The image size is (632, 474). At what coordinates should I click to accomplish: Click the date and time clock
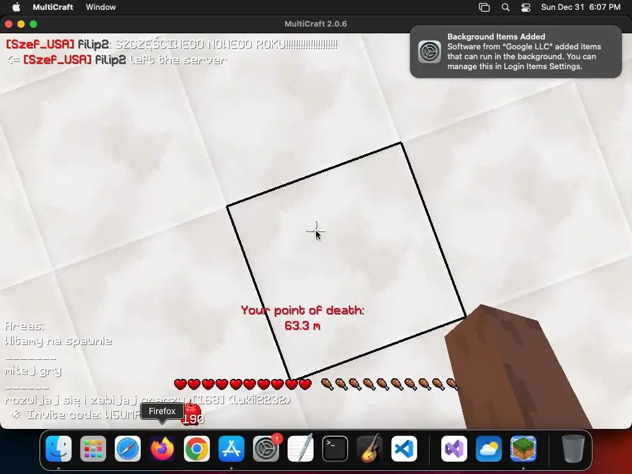(x=581, y=7)
